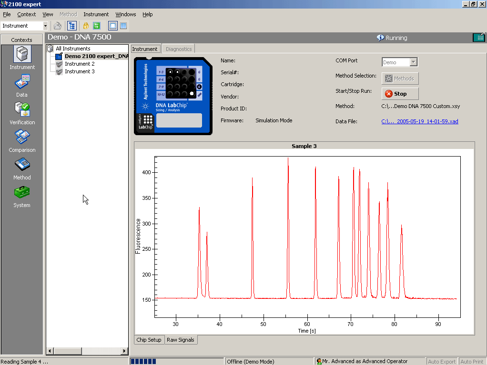Click the Running info icon
This screenshot has width=487, height=365.
click(380, 38)
